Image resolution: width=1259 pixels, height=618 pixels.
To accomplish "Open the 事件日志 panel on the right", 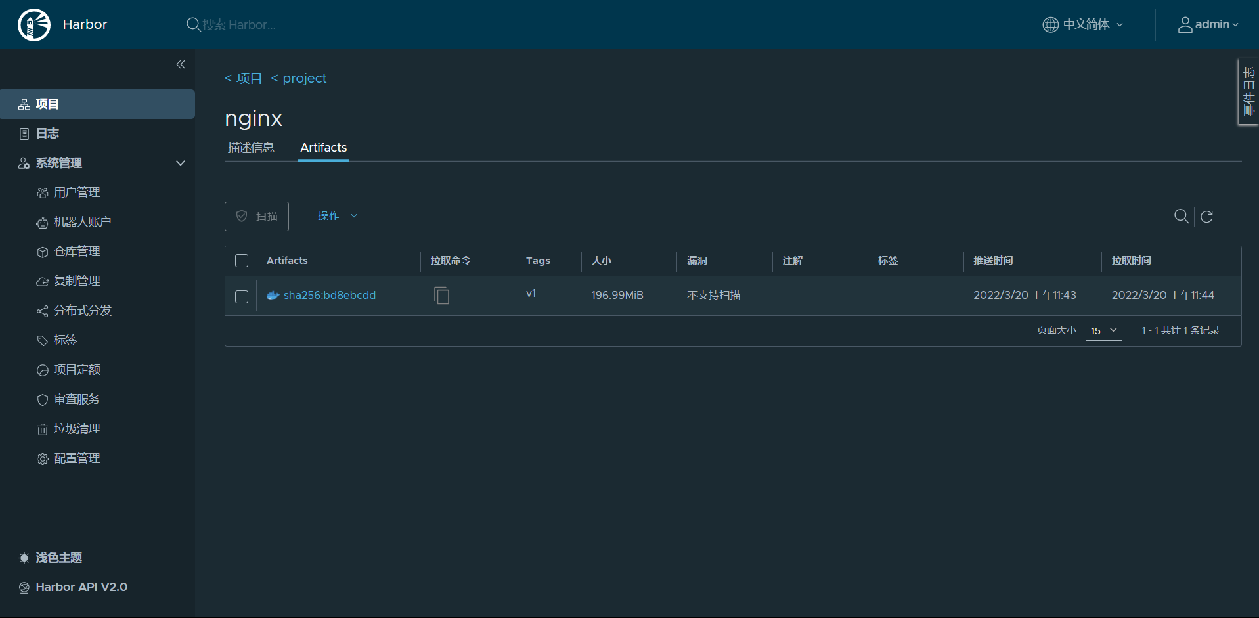I will 1248,91.
